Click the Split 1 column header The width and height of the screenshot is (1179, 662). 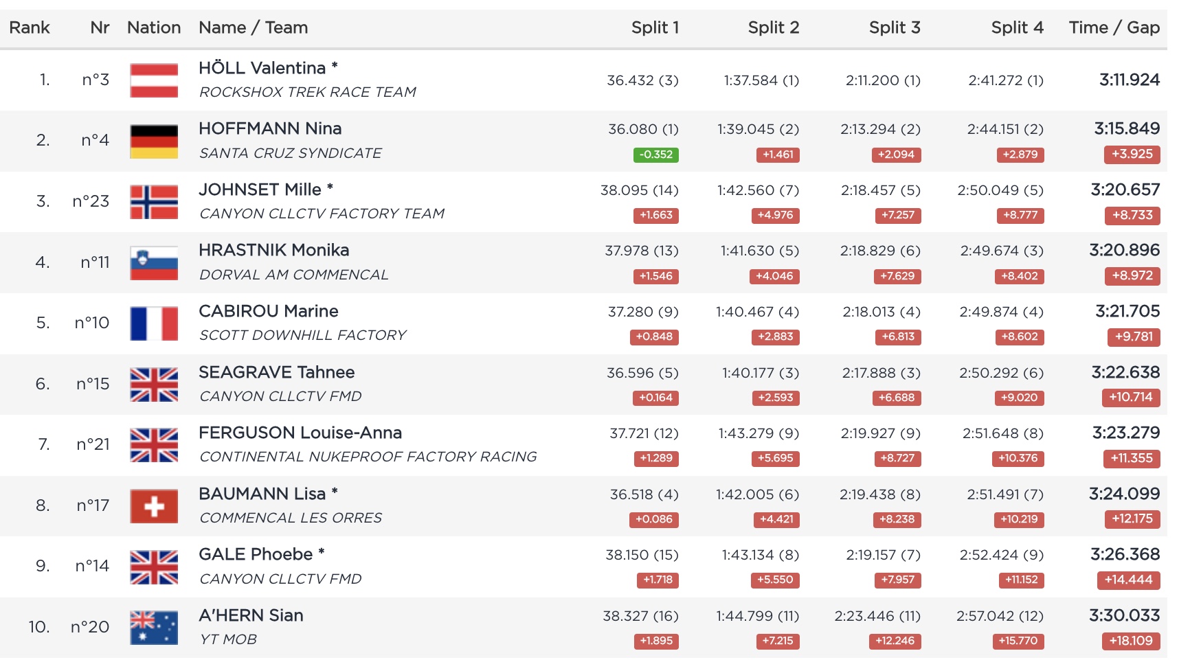(655, 27)
